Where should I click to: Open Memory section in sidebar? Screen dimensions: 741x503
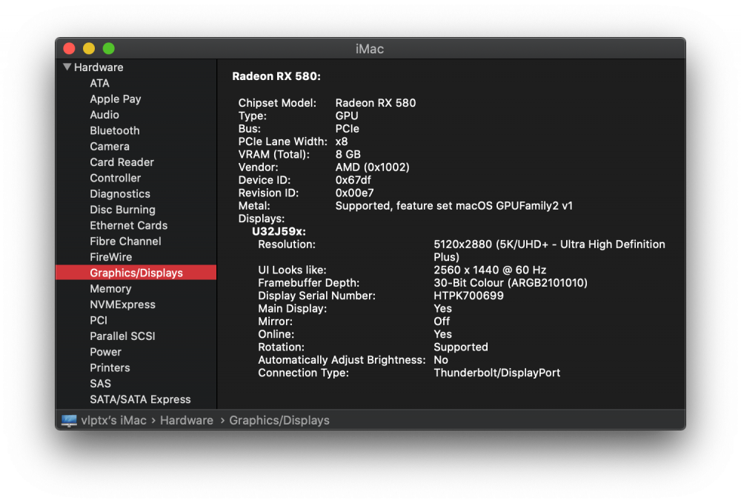(x=110, y=289)
